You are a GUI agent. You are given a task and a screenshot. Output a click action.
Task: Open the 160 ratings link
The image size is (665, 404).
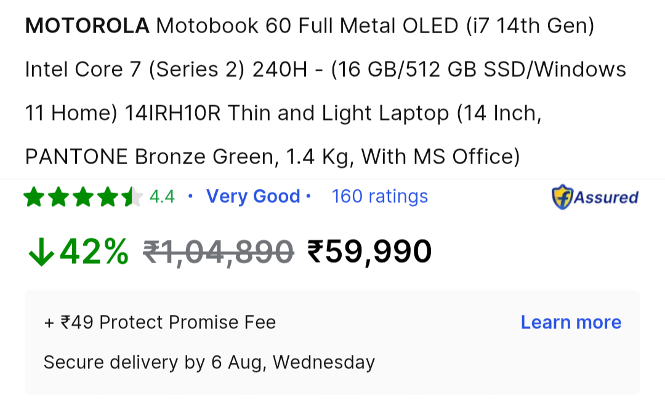379,196
